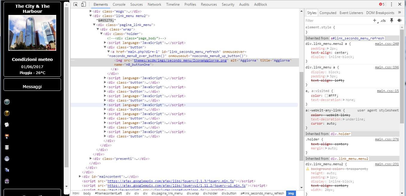Open the ellipsis actions on selected img row
Image resolution: width=406 pixels, height=196 pixels.
tap(73, 60)
